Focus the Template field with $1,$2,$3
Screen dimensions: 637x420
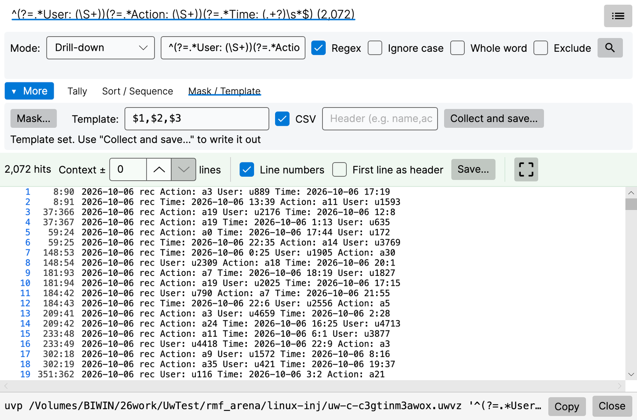[x=197, y=119]
